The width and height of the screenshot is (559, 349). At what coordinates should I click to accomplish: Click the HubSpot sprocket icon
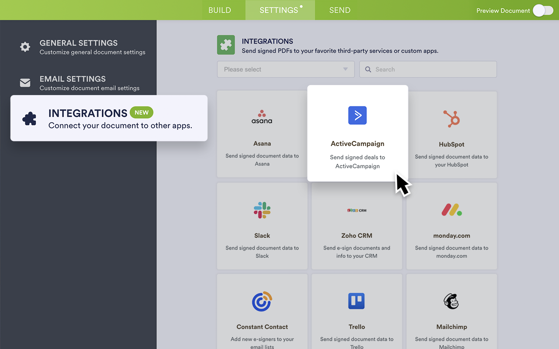coord(452,118)
